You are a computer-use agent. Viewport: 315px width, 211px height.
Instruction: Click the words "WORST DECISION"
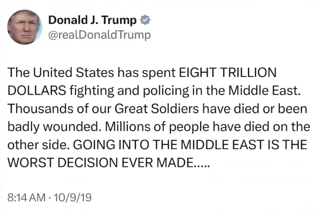[63, 163]
